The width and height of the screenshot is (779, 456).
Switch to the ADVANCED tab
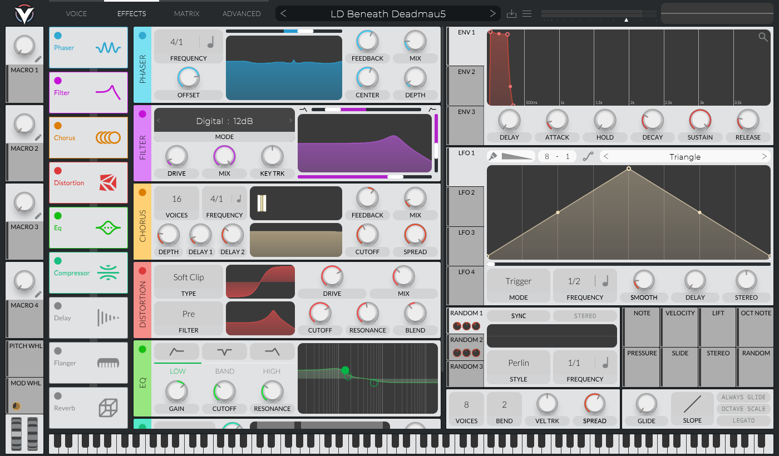point(241,13)
